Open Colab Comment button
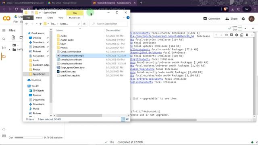Image resolution: width=258 pixels, height=145 pixels. tap(212, 19)
